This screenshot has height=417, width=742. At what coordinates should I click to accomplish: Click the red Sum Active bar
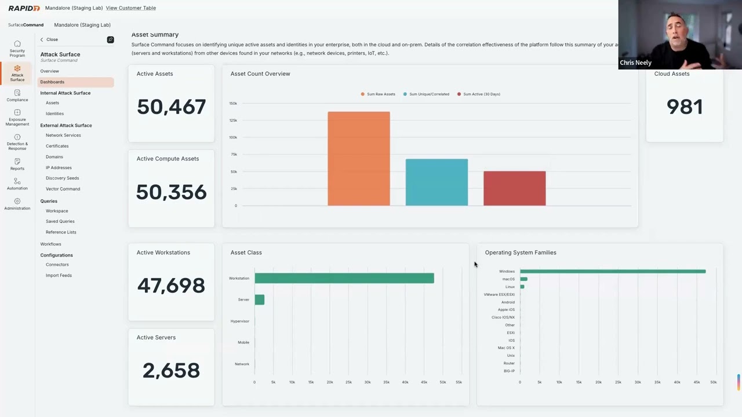coord(514,188)
